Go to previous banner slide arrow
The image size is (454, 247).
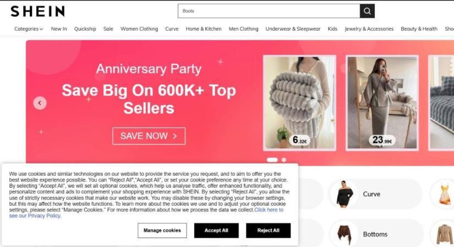(x=40, y=103)
